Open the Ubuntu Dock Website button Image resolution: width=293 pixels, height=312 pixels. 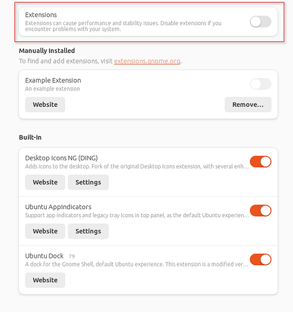(x=45, y=280)
